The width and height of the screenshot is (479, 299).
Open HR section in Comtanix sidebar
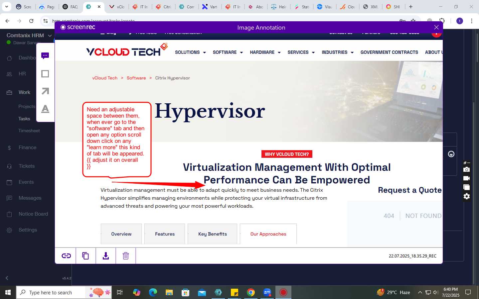pos(21,74)
